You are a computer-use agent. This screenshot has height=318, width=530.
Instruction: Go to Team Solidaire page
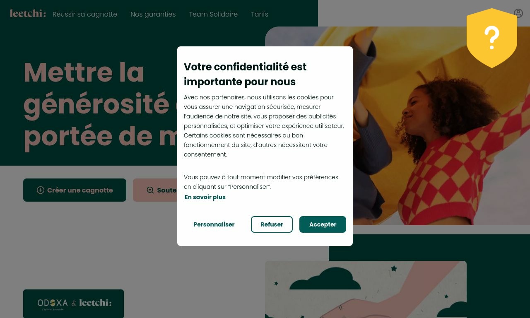[213, 14]
